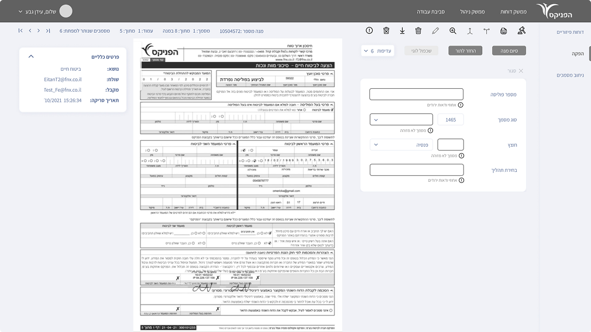Image resolution: width=591 pixels, height=332 pixels.
Task: Click the merge documents icon
Action: 470,30
